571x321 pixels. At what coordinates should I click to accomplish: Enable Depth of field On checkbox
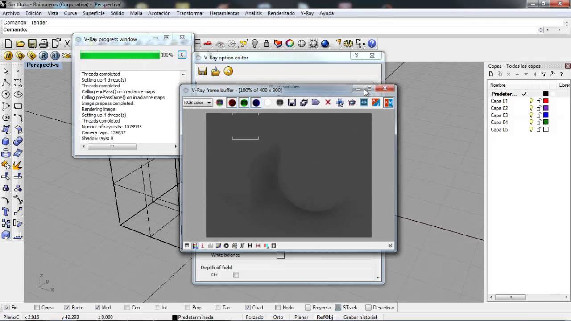(236, 275)
